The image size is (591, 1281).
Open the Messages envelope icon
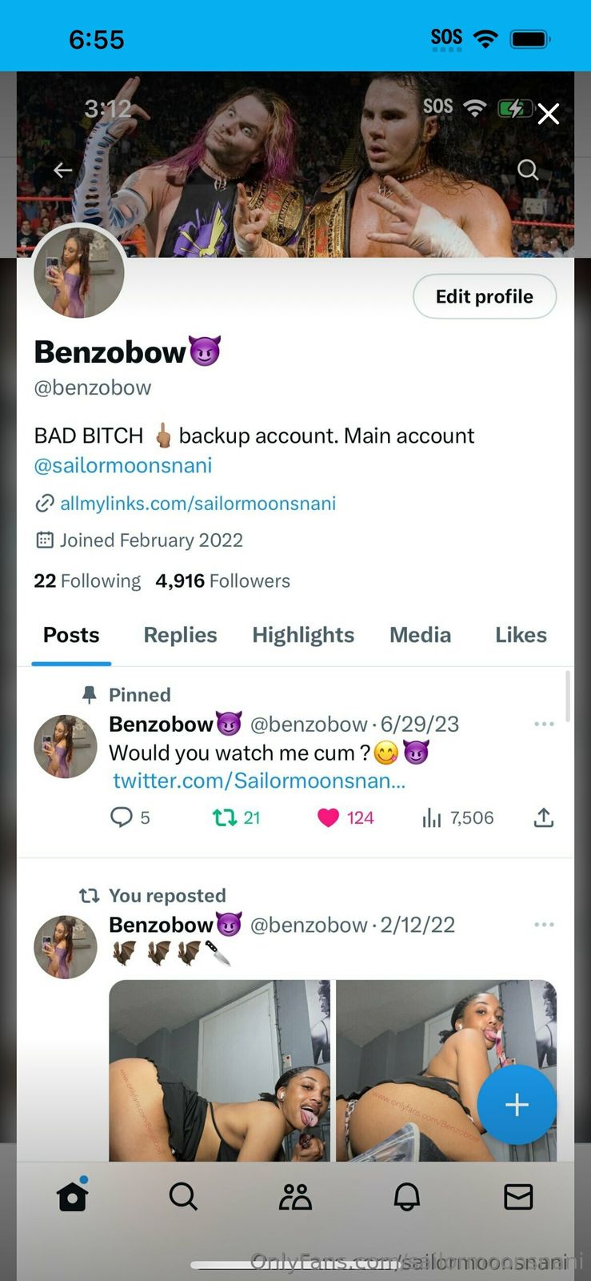tap(518, 1197)
